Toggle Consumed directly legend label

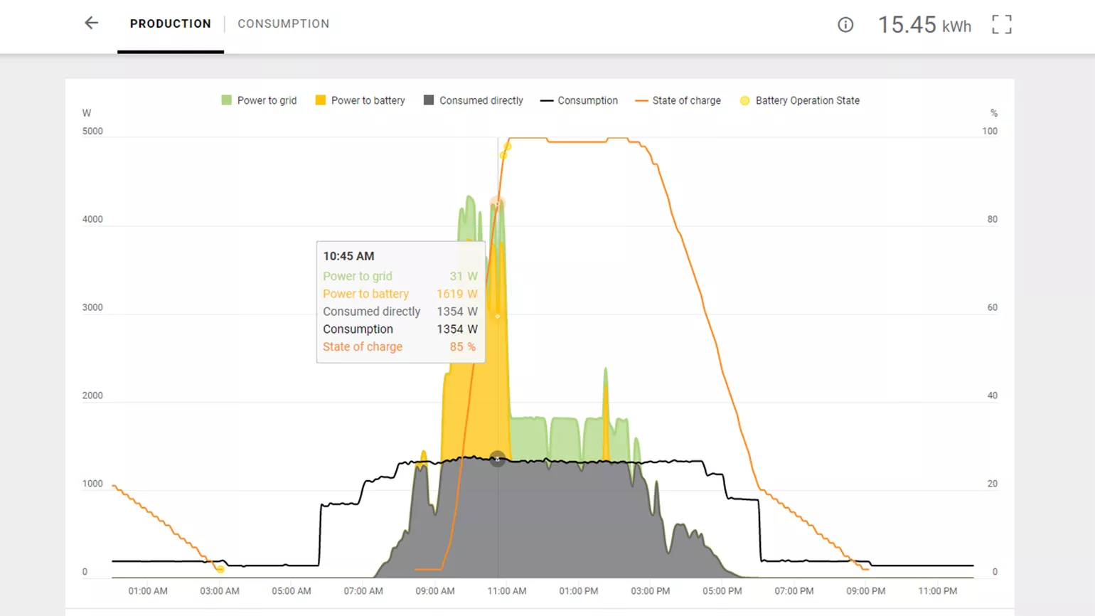(x=481, y=101)
